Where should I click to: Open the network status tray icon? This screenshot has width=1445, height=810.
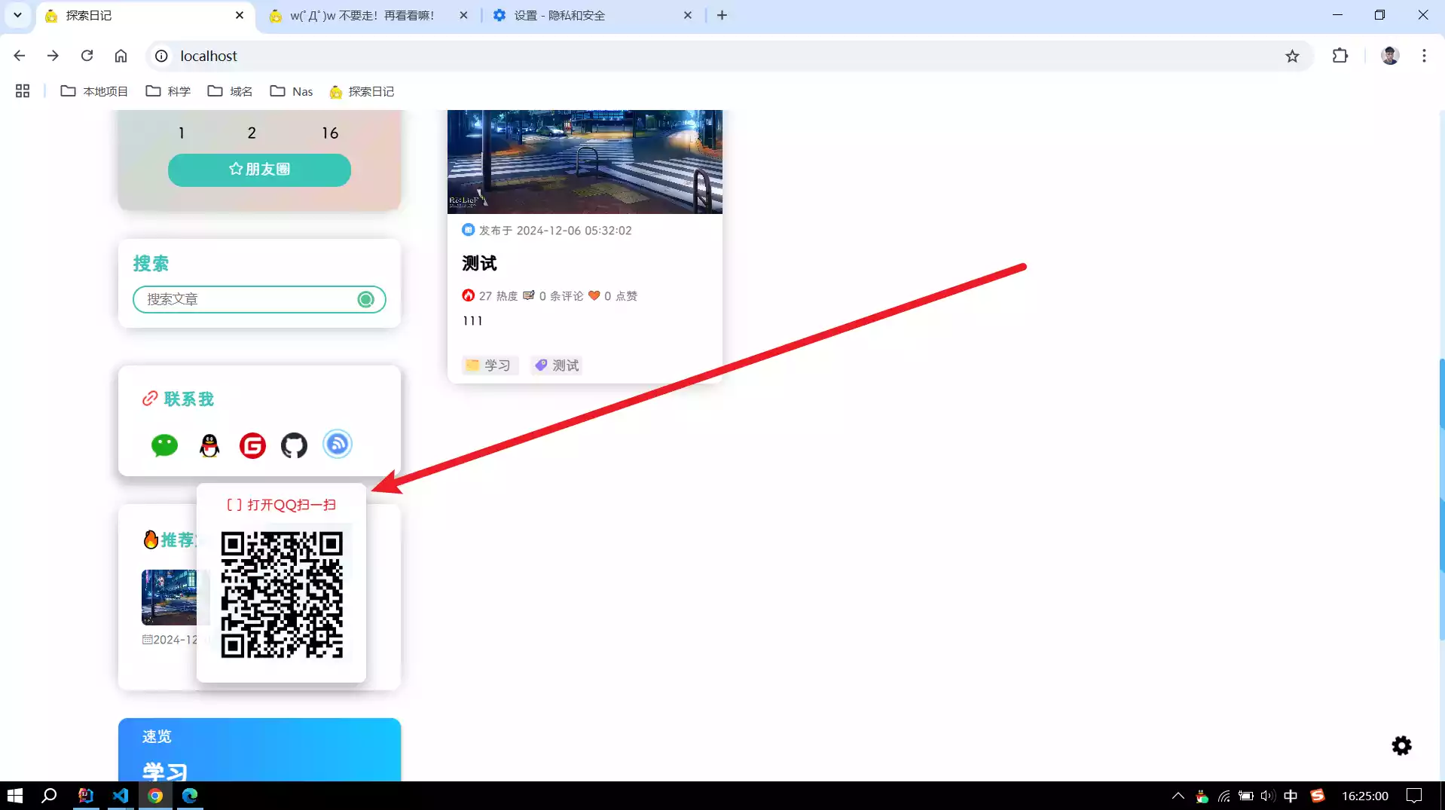tap(1224, 796)
